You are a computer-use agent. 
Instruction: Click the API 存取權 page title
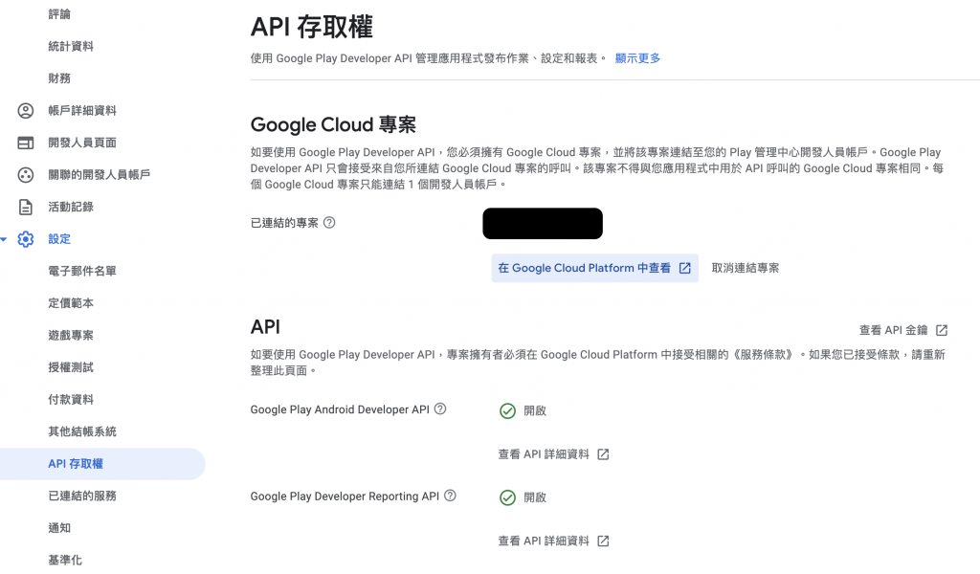[311, 28]
